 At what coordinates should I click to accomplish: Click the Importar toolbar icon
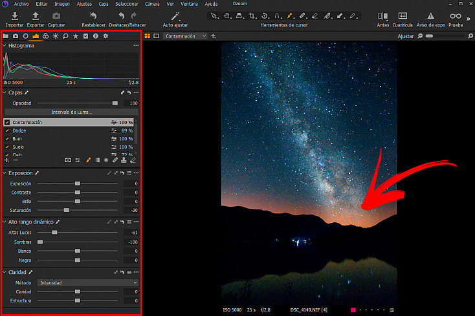(x=14, y=16)
